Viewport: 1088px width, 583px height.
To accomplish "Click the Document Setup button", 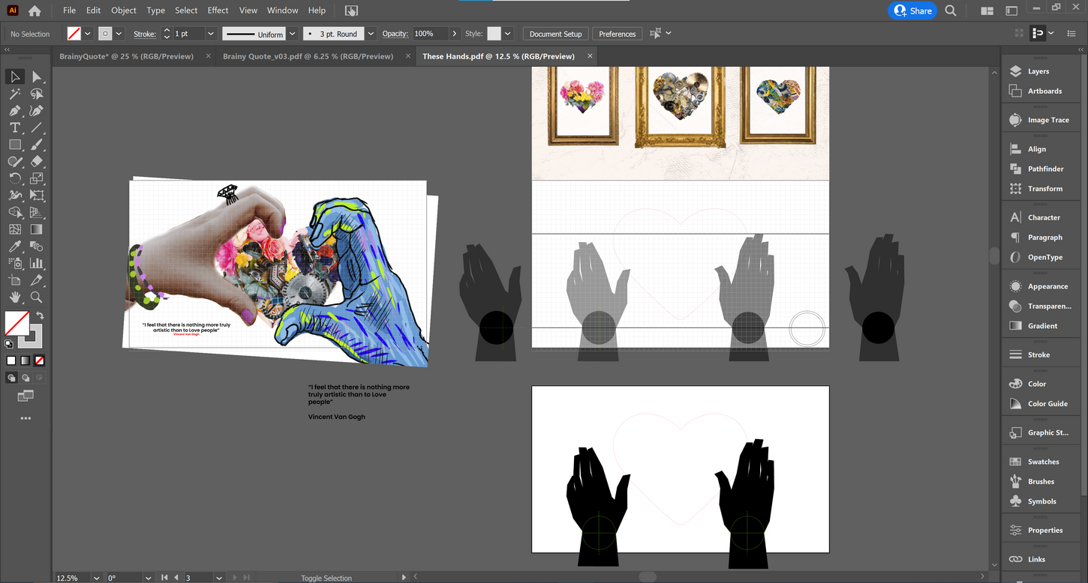I will click(x=555, y=34).
